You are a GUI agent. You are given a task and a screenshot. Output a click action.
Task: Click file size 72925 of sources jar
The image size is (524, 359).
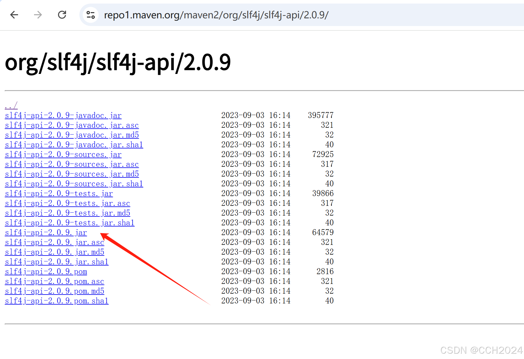point(323,154)
